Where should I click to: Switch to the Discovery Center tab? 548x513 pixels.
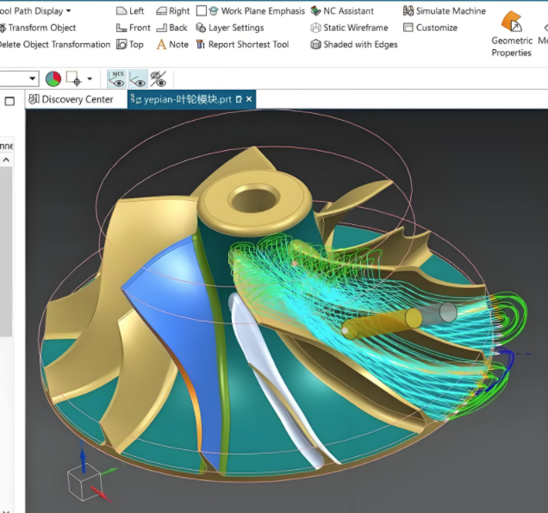[x=72, y=100]
